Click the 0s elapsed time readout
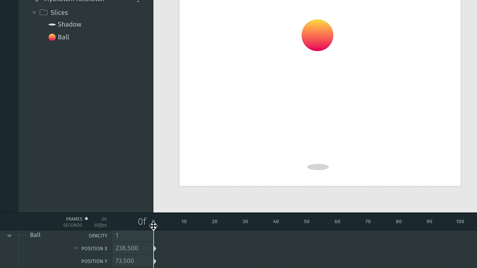This screenshot has height=268, width=477. coord(104,219)
